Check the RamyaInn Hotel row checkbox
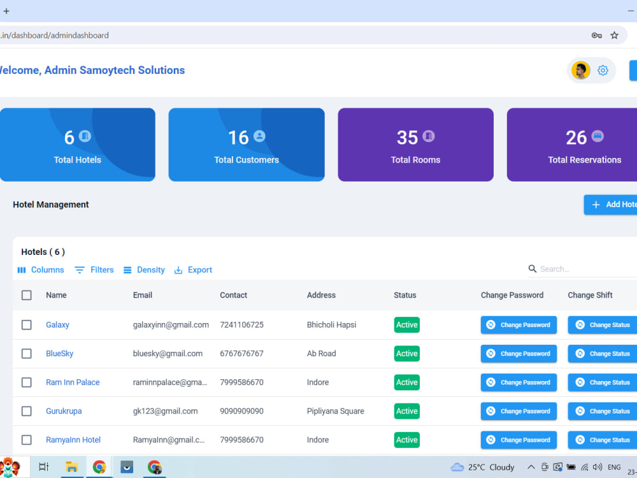Image resolution: width=637 pixels, height=478 pixels. coord(26,440)
